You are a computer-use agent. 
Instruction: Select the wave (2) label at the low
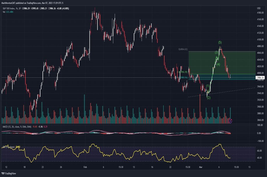209,98
